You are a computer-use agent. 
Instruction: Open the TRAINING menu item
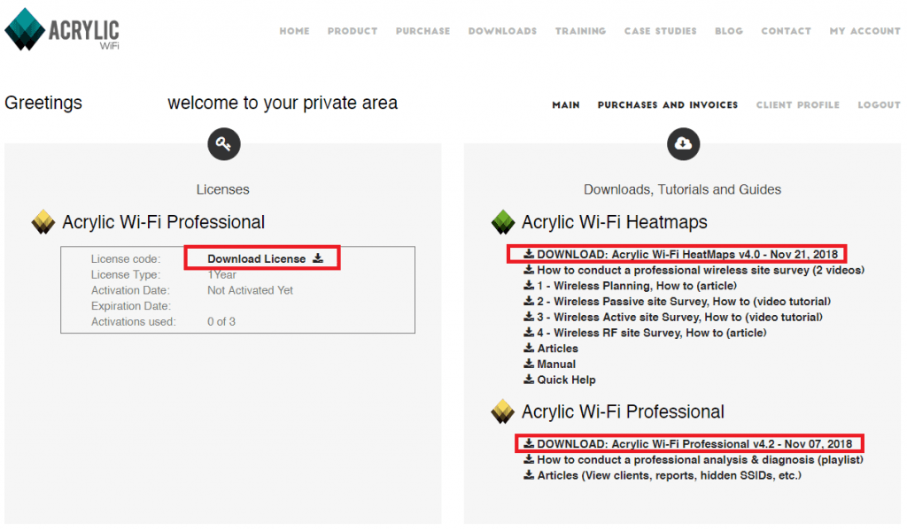pos(581,31)
